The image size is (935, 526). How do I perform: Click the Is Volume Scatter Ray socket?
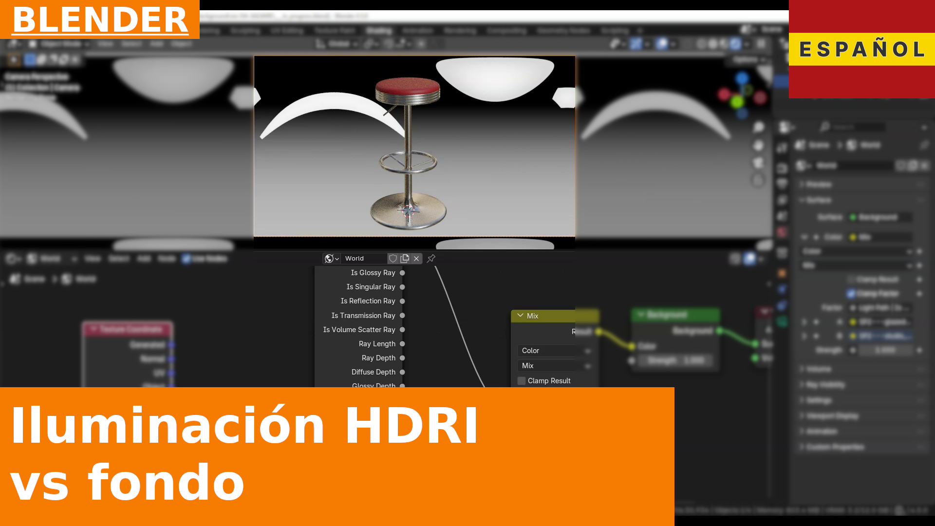tap(402, 330)
